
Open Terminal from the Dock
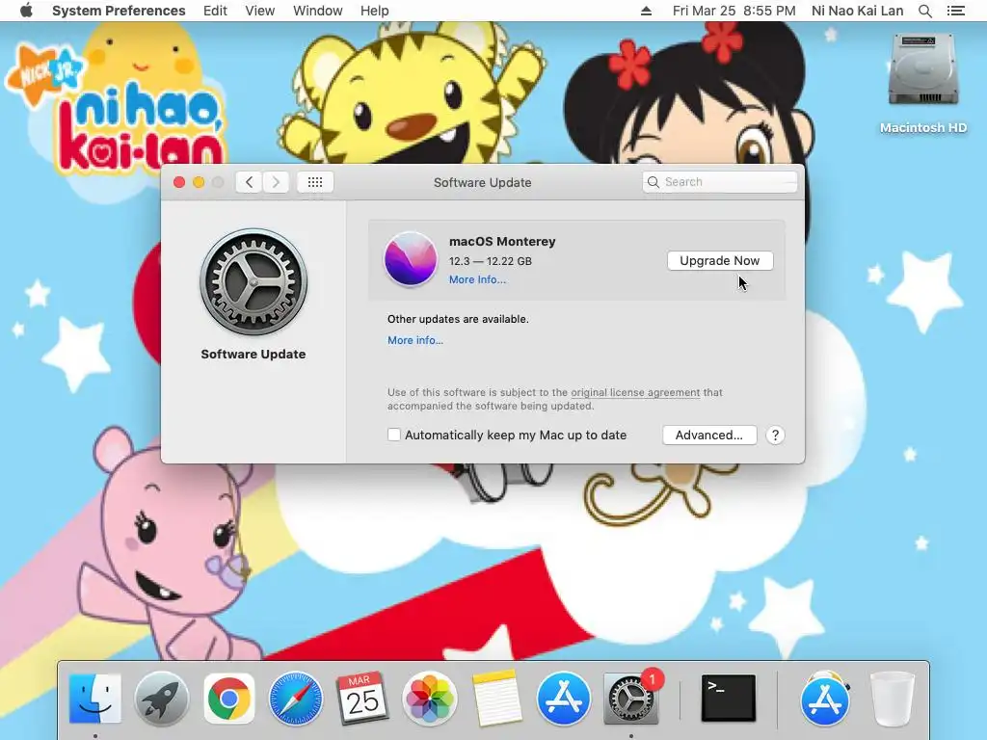(729, 699)
